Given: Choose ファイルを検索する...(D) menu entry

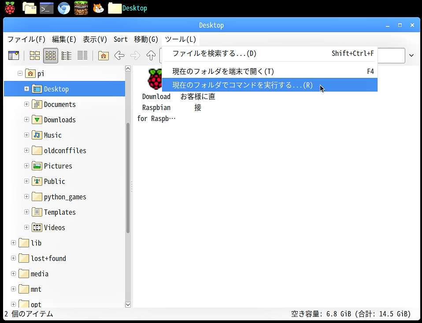Looking at the screenshot, I should [x=270, y=54].
